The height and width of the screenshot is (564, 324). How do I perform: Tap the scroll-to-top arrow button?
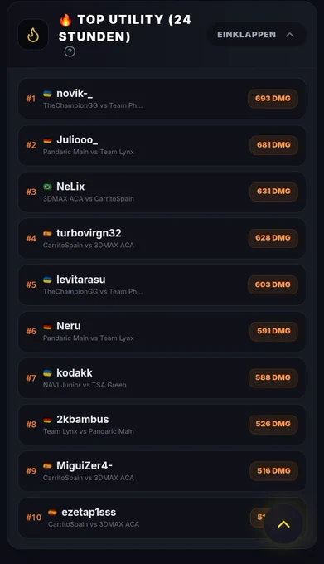click(x=283, y=524)
